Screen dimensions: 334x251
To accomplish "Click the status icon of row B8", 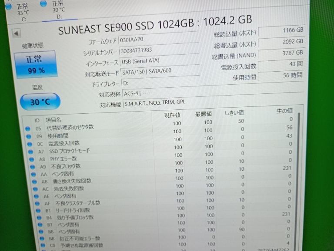I will click(41, 231).
